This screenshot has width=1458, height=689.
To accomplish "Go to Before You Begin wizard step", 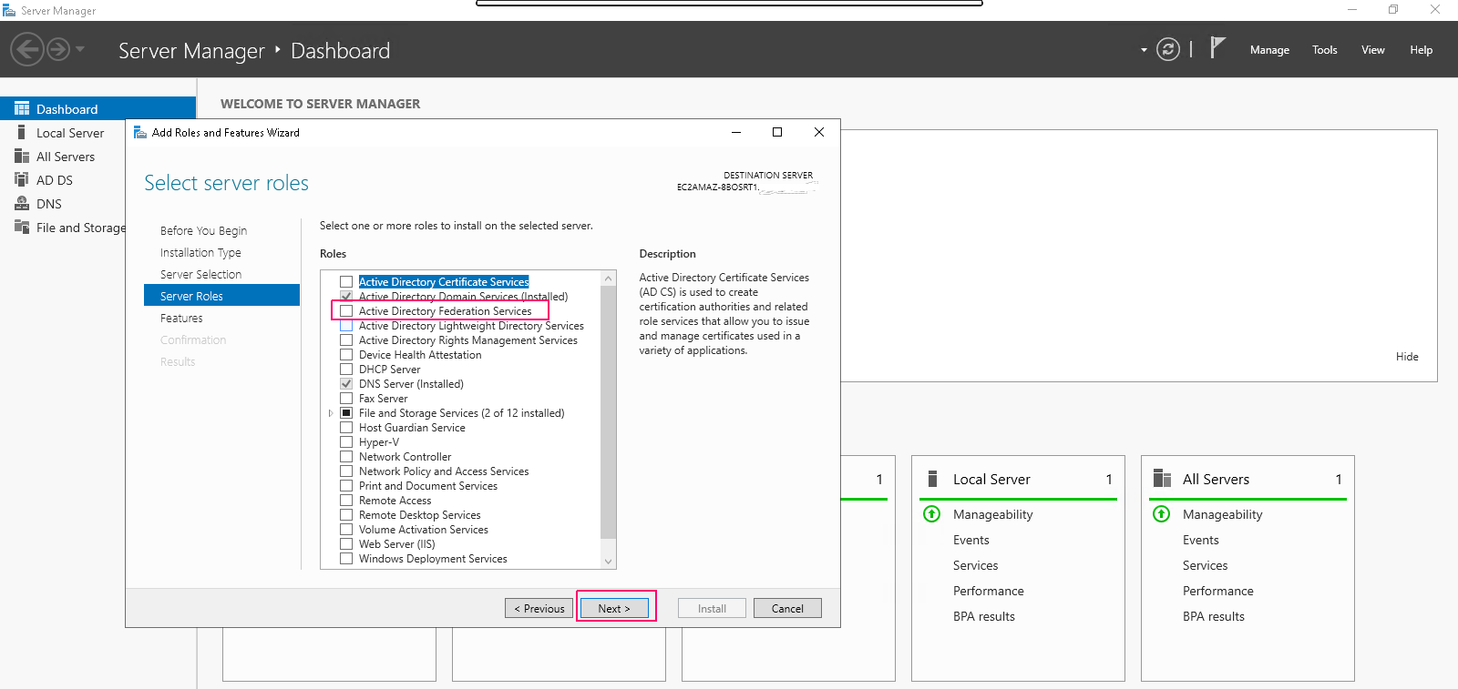I will coord(203,231).
